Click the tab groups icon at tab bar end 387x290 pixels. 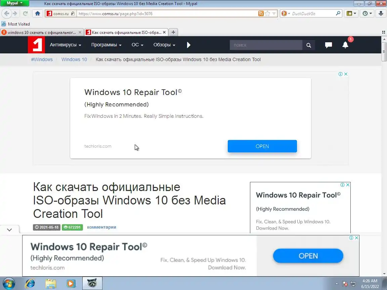[x=383, y=32]
